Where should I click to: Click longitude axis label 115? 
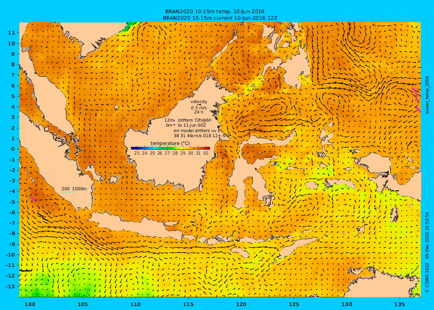(188, 304)
